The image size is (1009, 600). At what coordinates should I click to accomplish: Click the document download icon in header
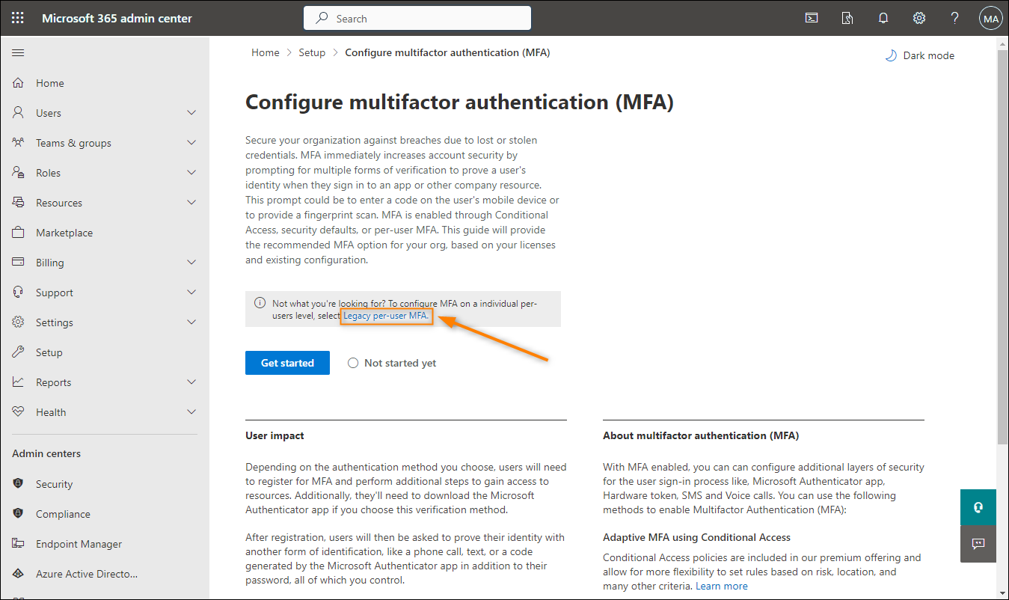[847, 18]
